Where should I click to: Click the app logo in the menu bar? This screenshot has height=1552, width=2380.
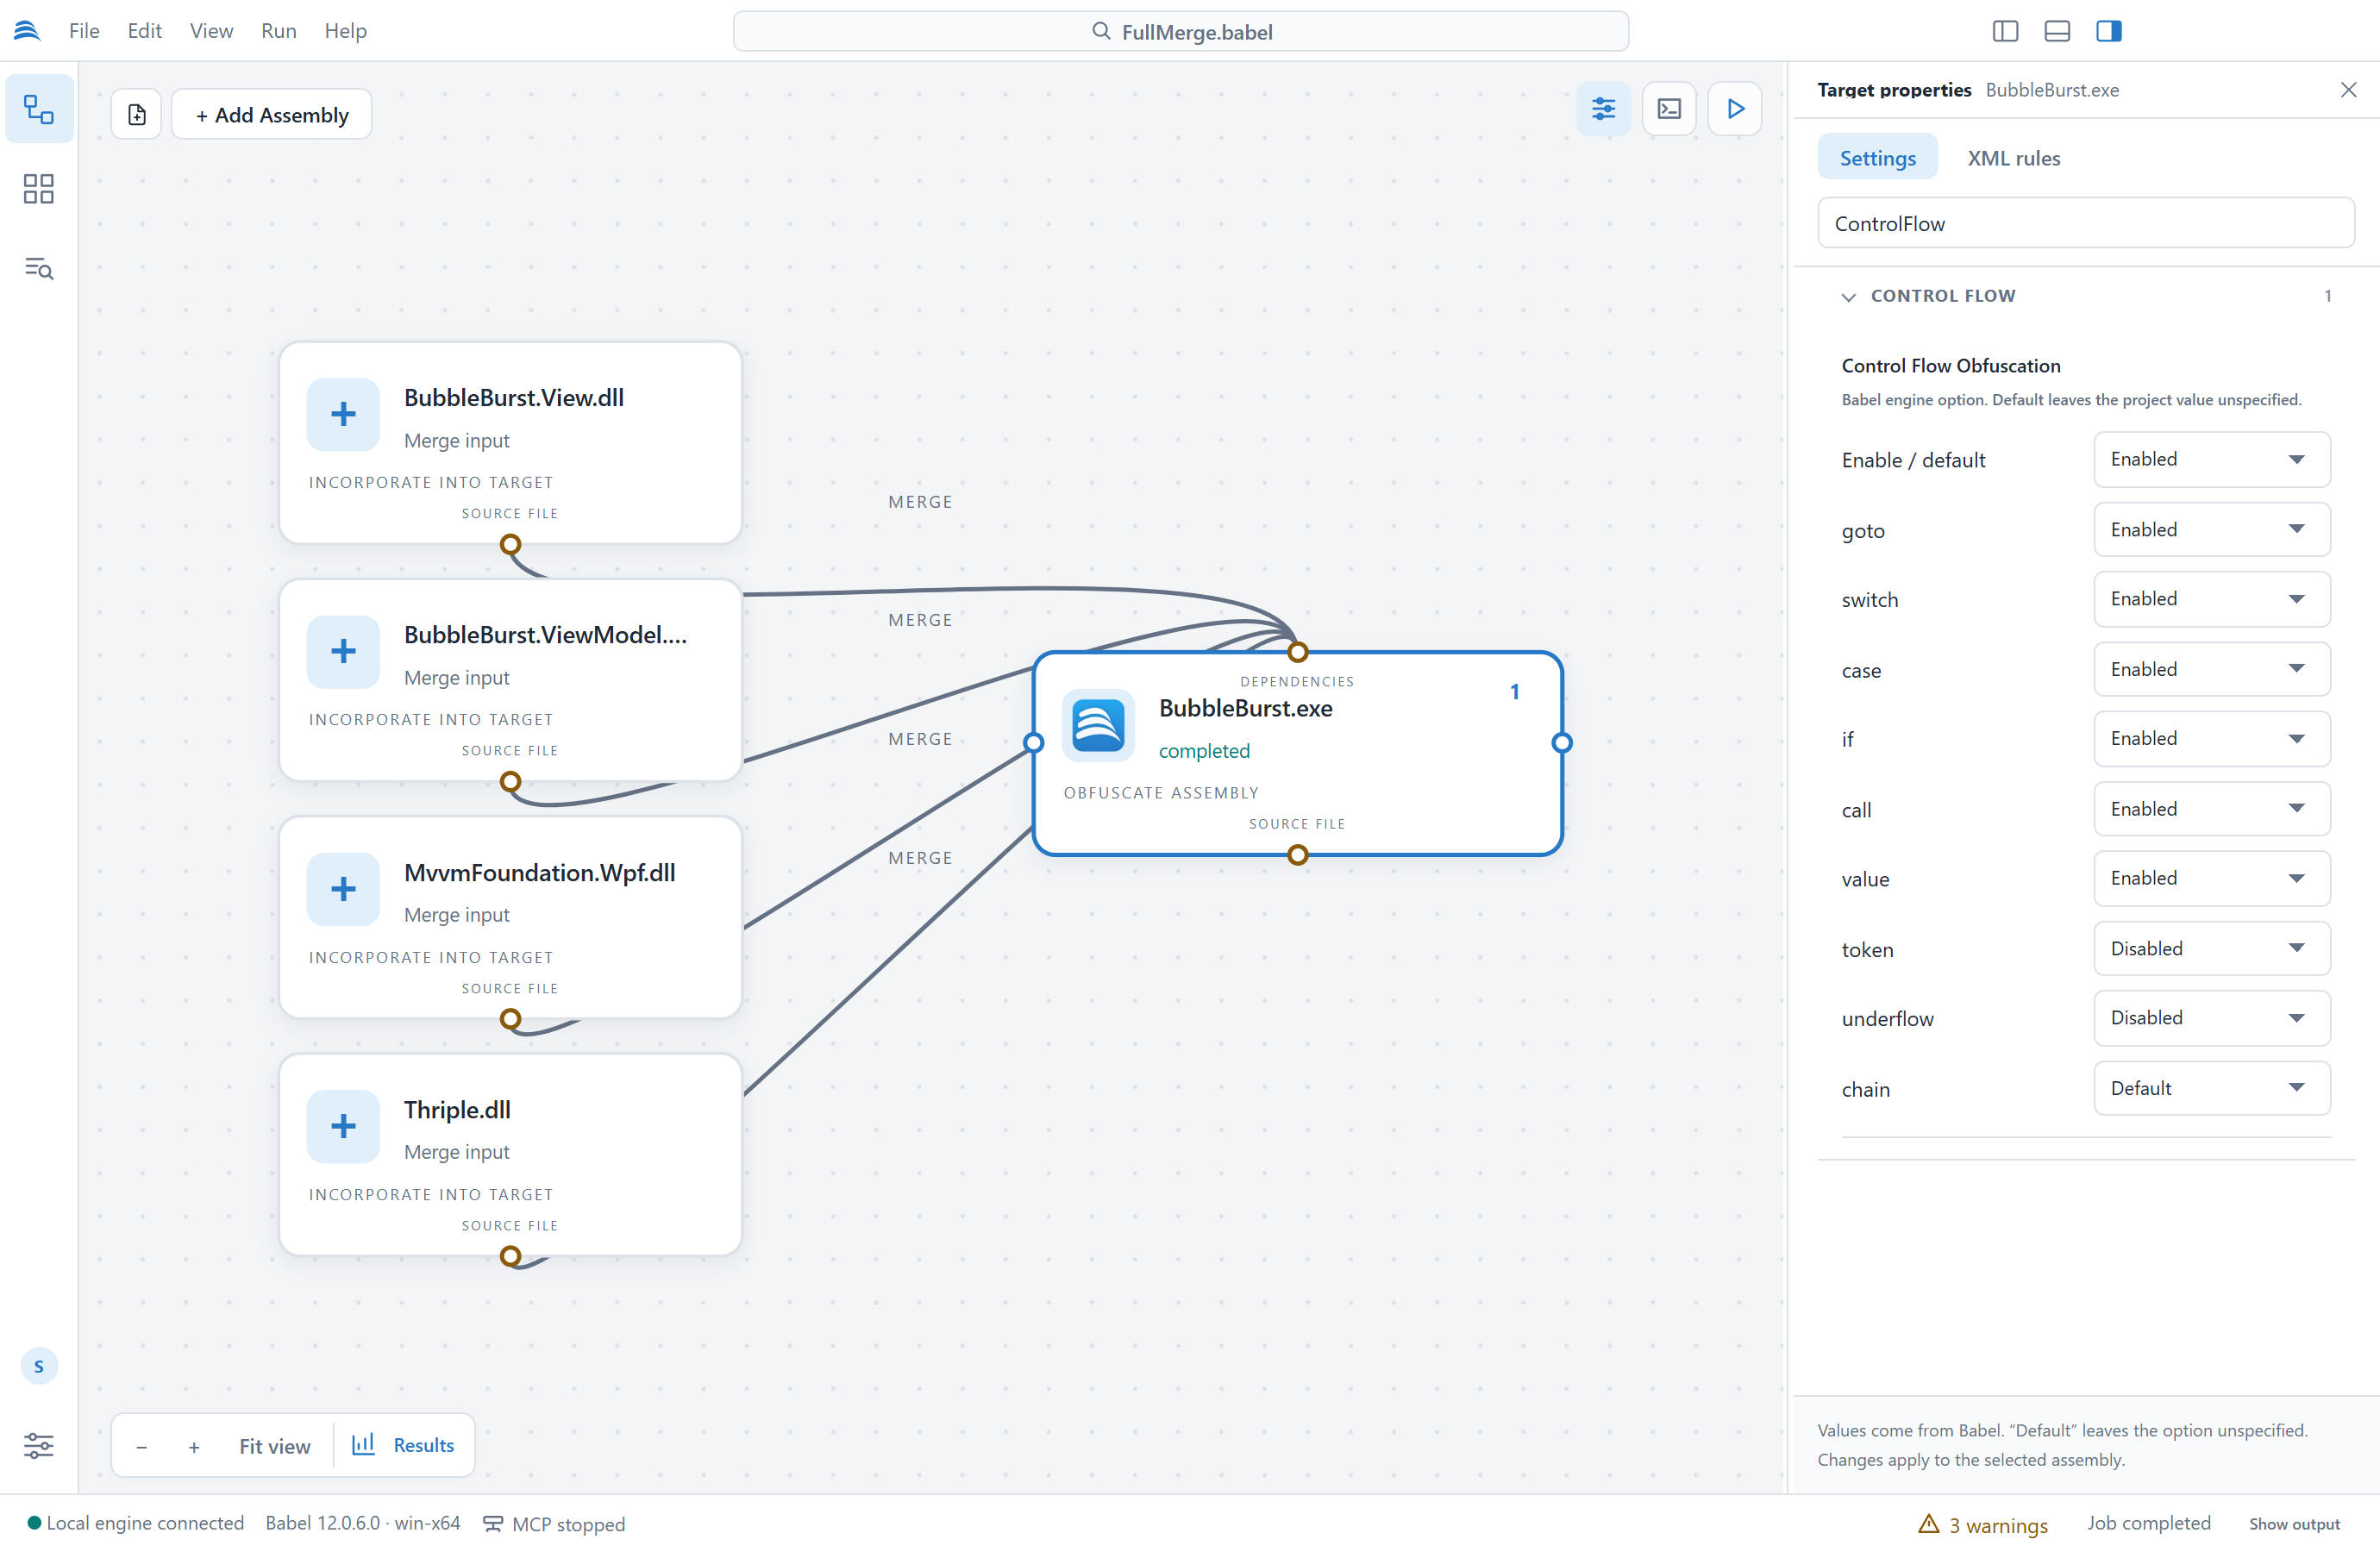coord(27,31)
